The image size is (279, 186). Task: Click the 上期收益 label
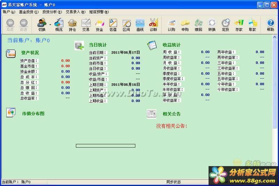[98, 101]
